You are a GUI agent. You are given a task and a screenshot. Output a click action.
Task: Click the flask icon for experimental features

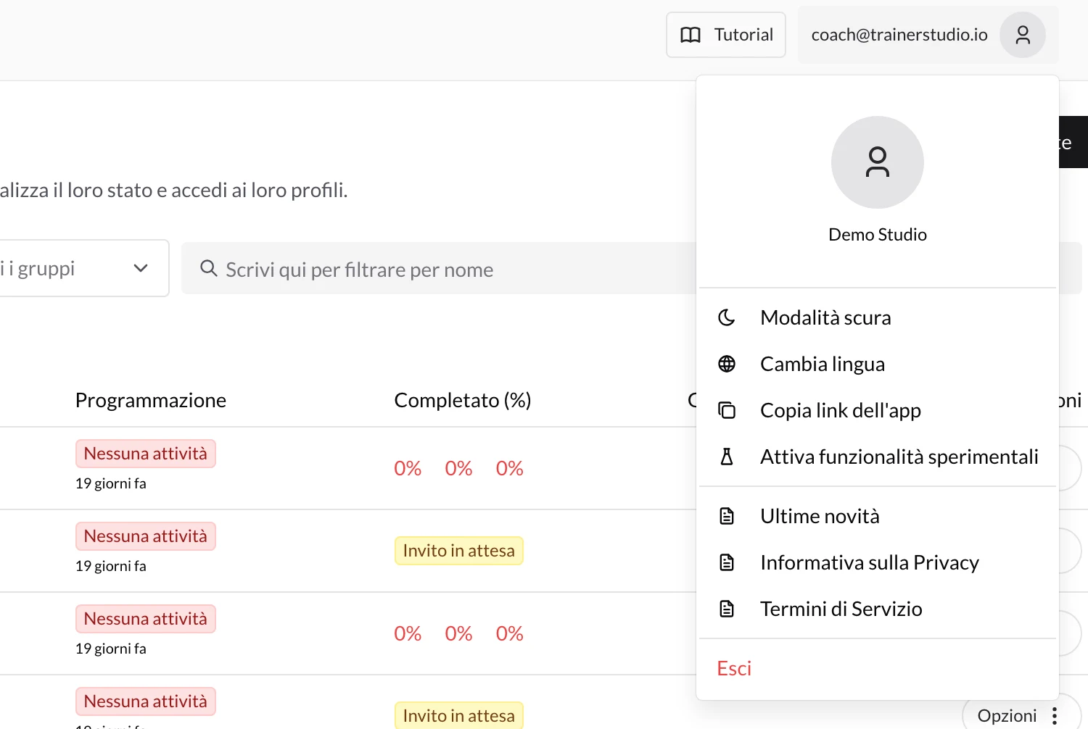pos(727,457)
